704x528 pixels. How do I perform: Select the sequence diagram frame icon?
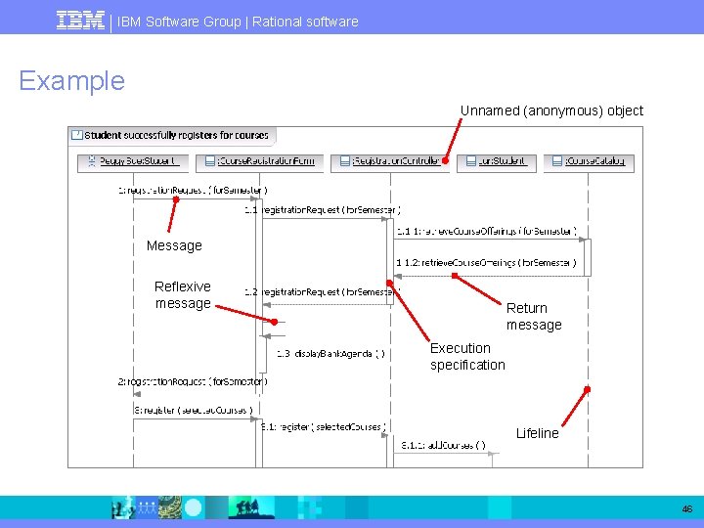coord(77,135)
